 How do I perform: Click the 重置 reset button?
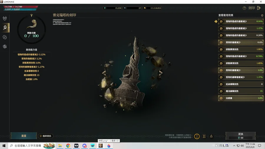coord(24,136)
